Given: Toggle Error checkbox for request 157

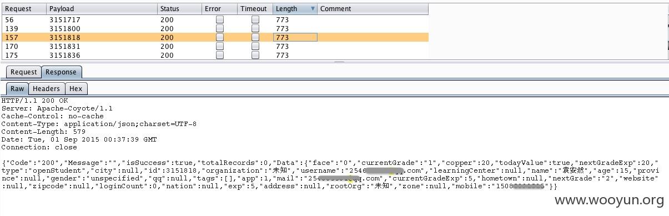Looking at the screenshot, I should 220,37.
